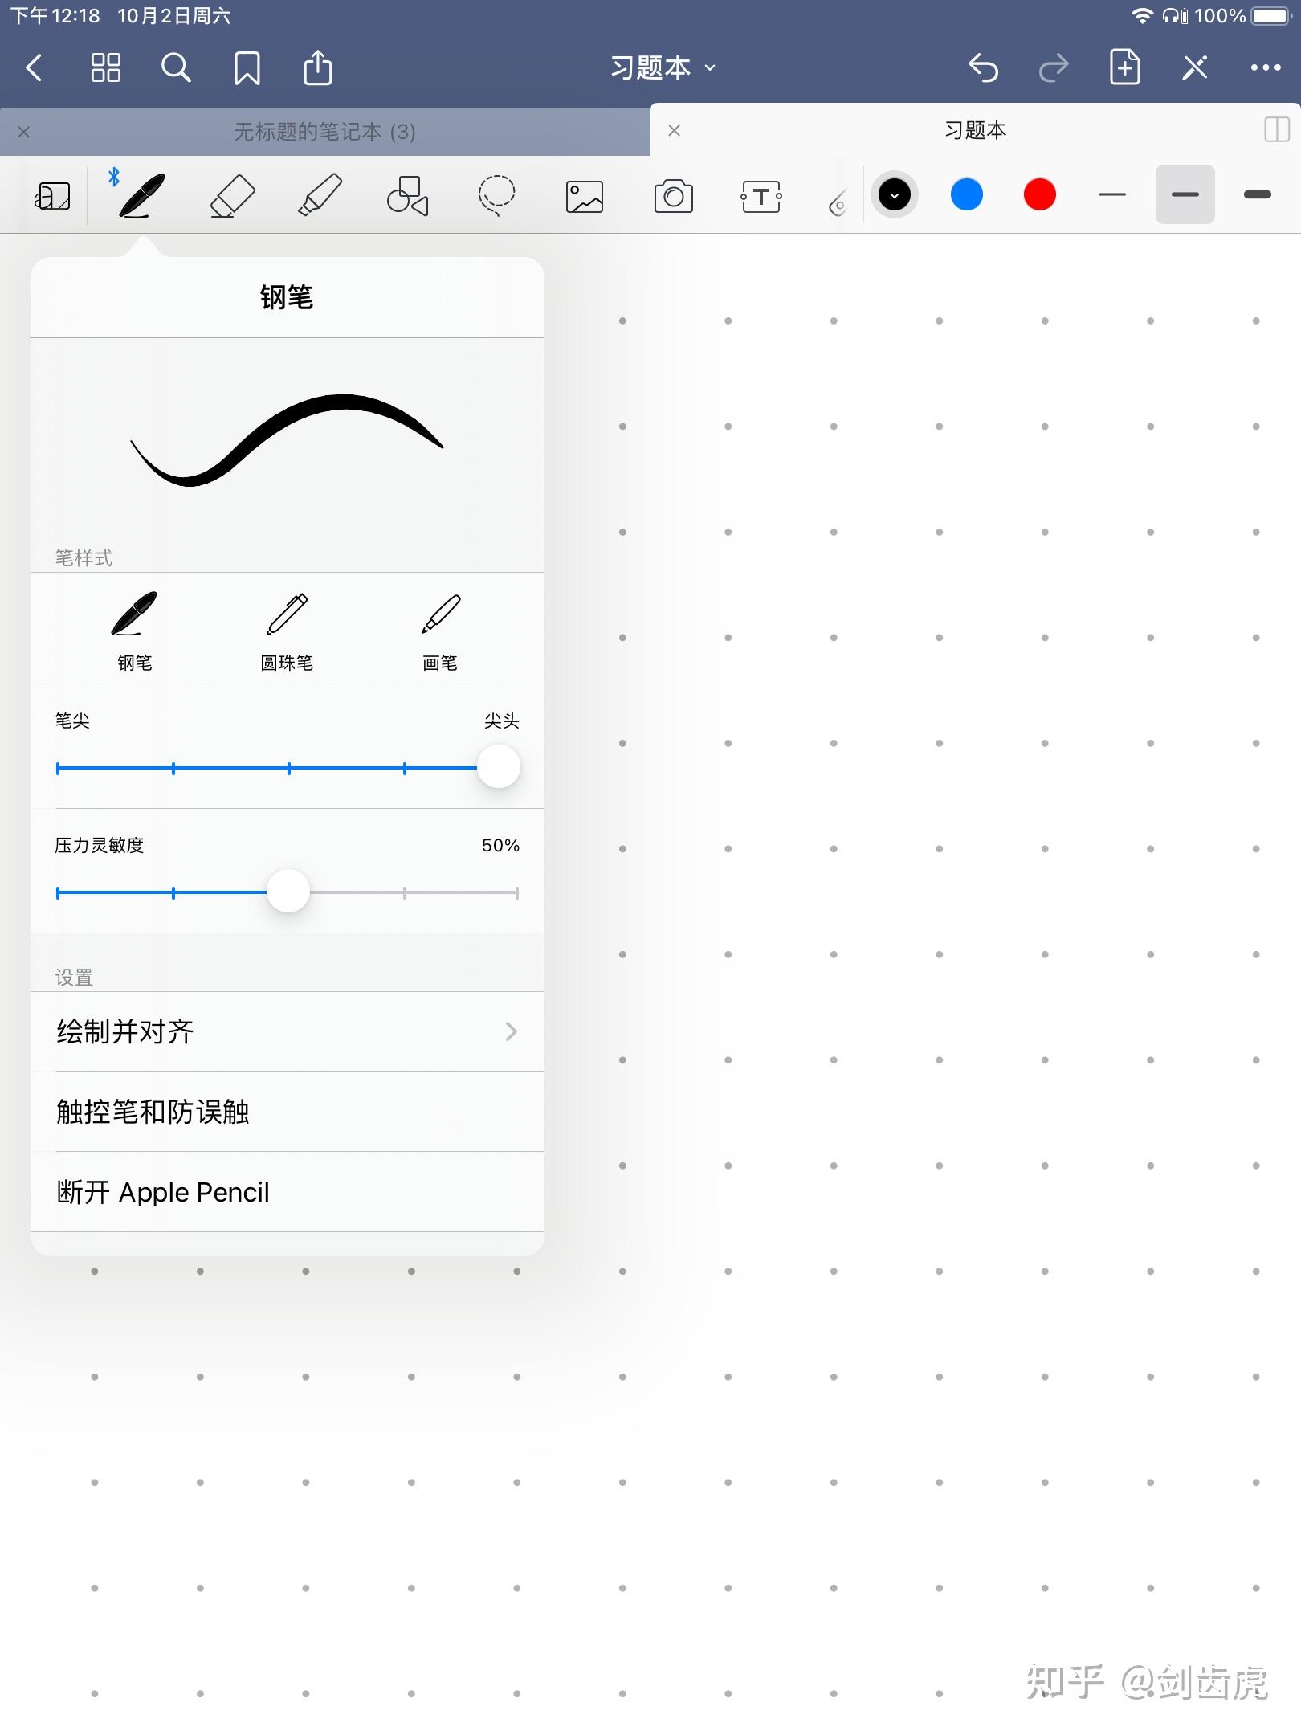Viewport: 1301px width, 1735px height.
Task: Select the medium stroke width
Action: [x=1185, y=195]
